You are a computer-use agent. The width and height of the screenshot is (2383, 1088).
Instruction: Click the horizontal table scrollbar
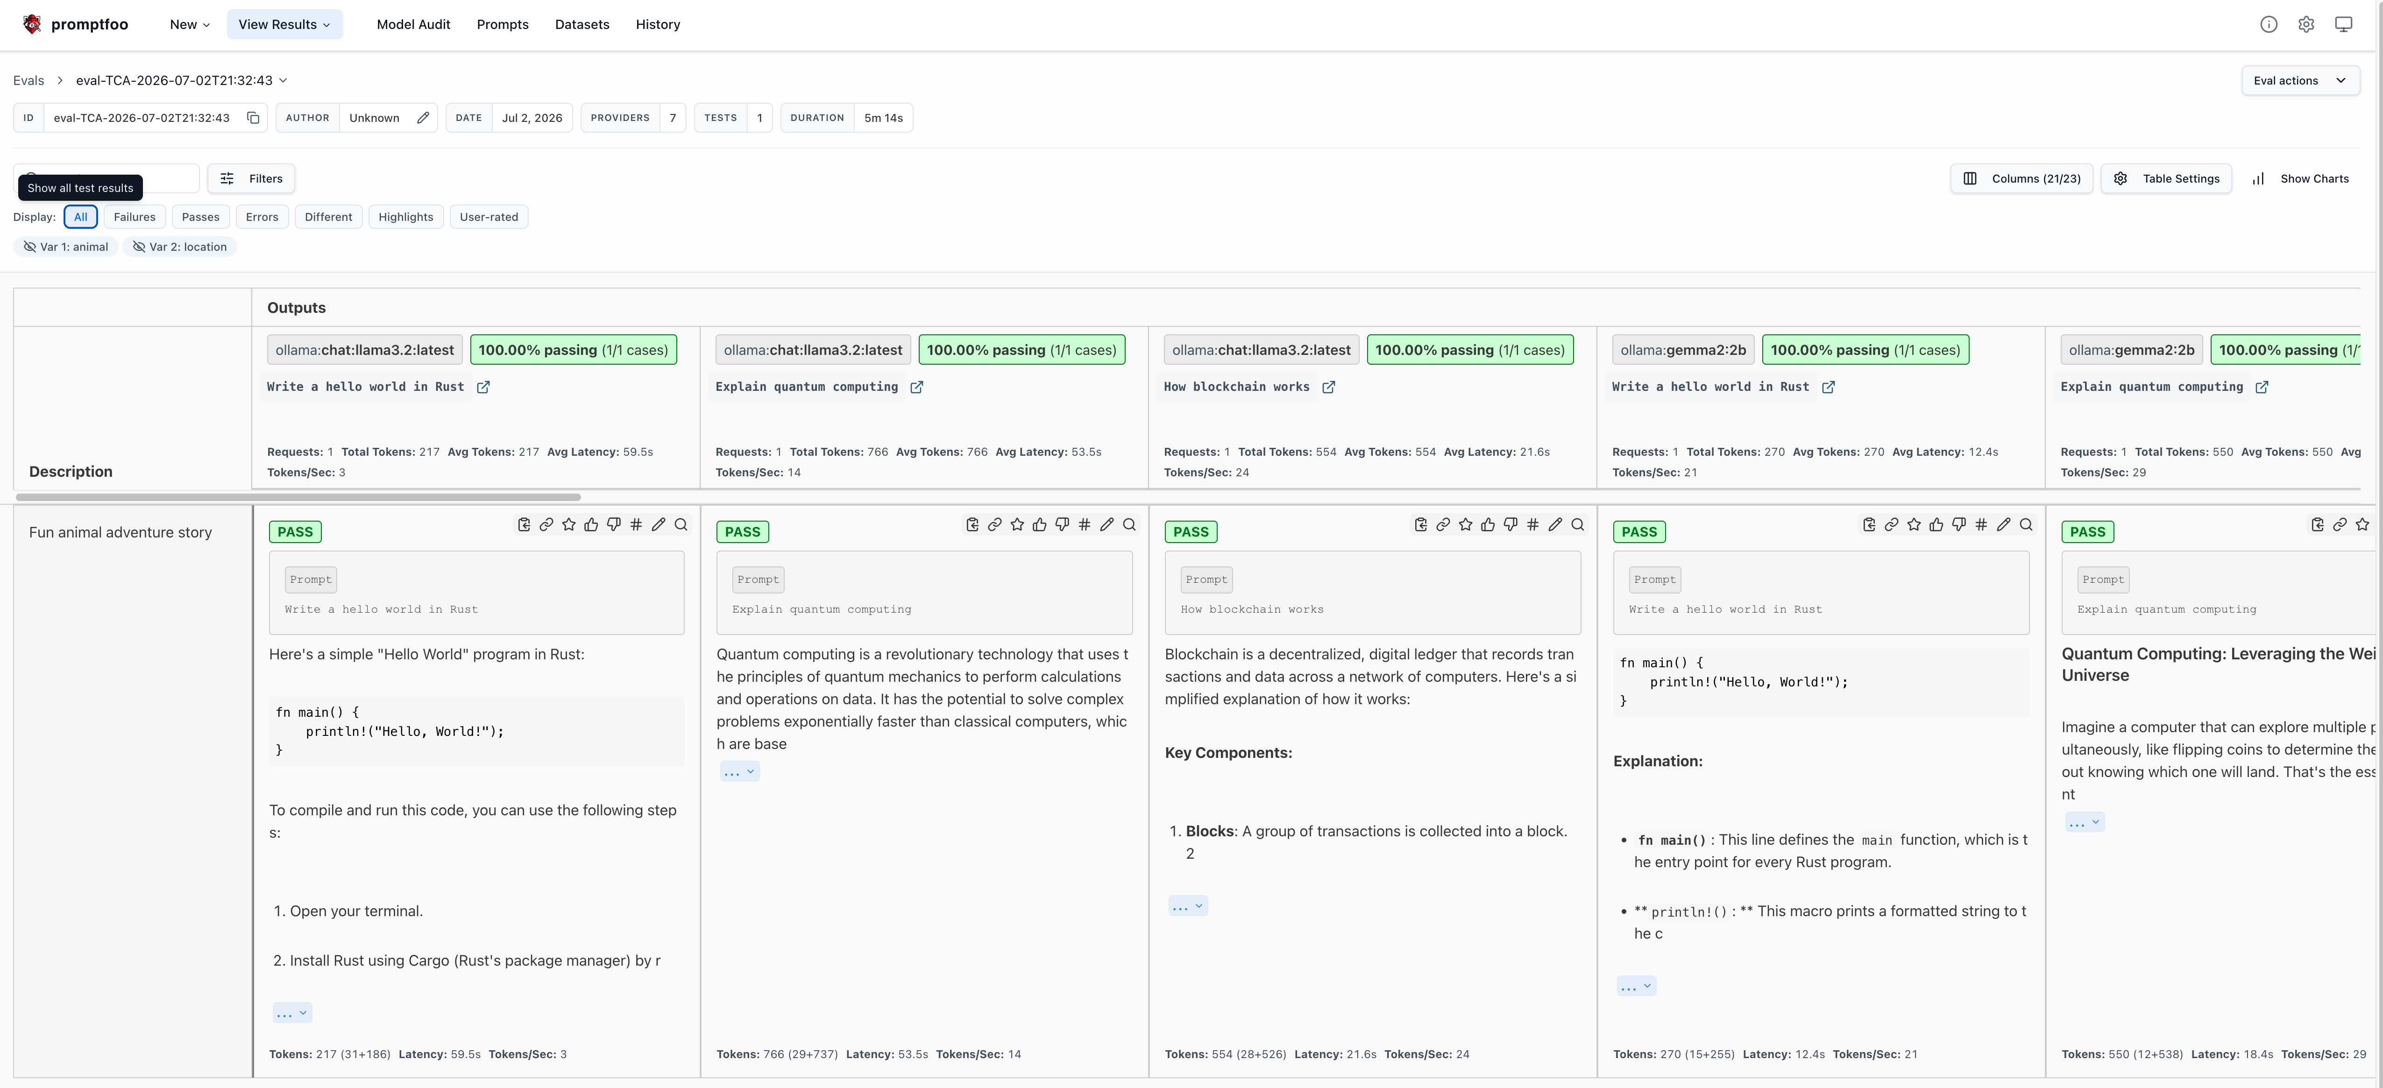pyautogui.click(x=298, y=497)
